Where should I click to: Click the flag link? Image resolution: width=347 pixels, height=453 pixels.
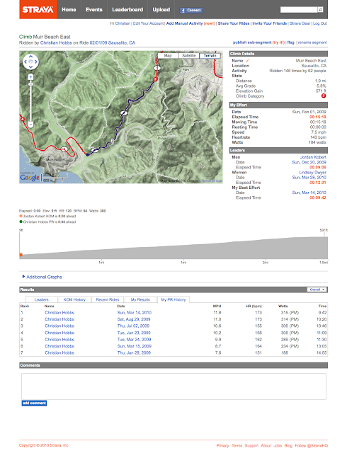291,42
